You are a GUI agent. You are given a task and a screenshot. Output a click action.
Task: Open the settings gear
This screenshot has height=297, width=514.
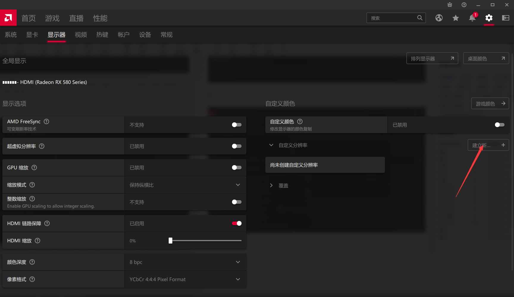click(489, 18)
